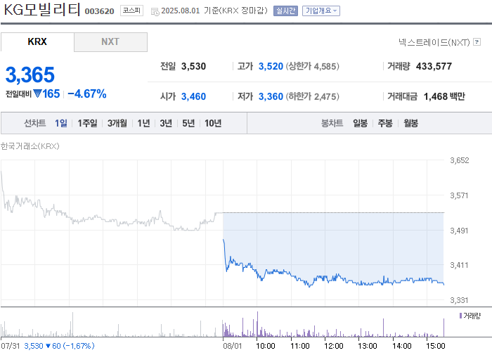
Task: Click the 15:00 time axis label
Action: pos(436,346)
